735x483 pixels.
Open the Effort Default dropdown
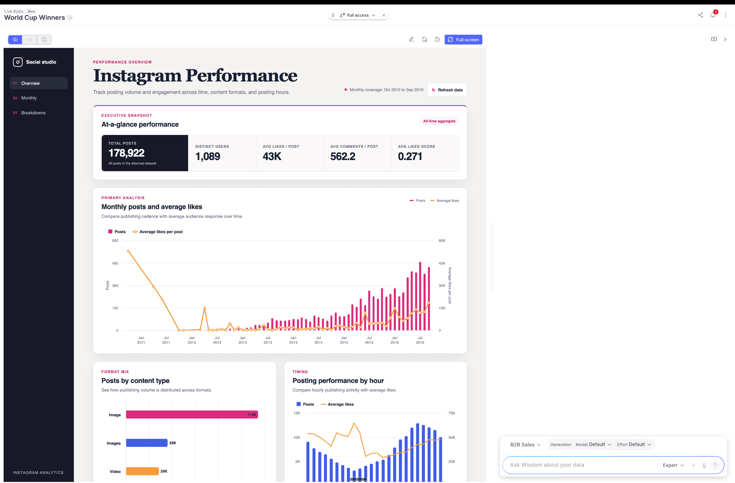click(634, 445)
